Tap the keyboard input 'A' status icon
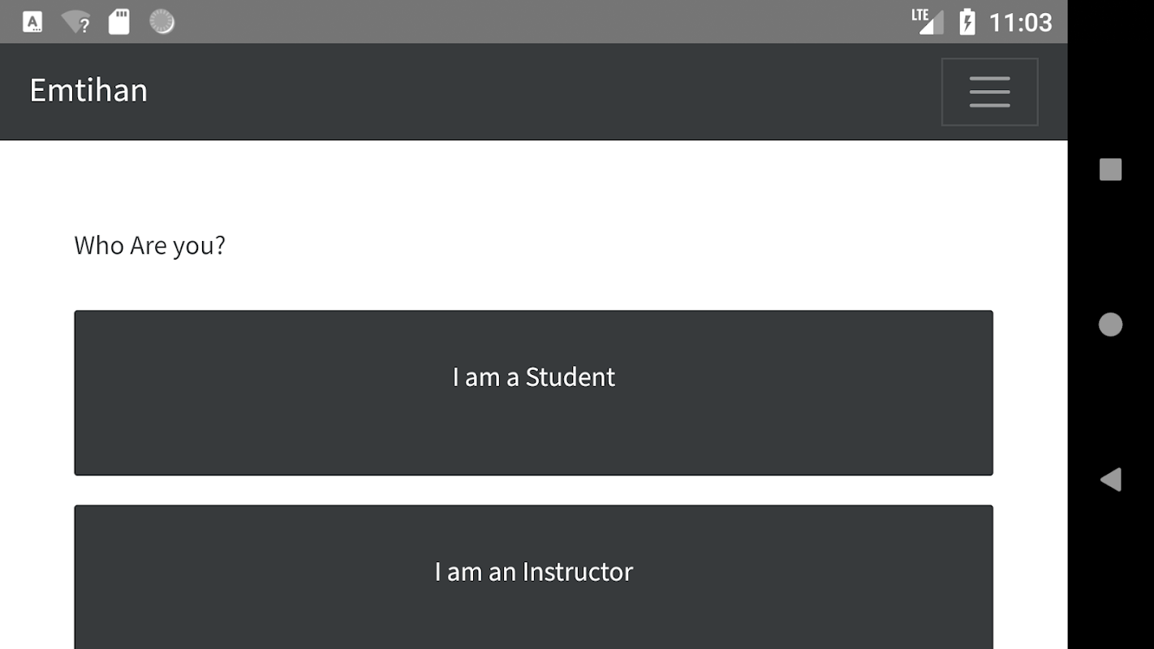 (32, 22)
